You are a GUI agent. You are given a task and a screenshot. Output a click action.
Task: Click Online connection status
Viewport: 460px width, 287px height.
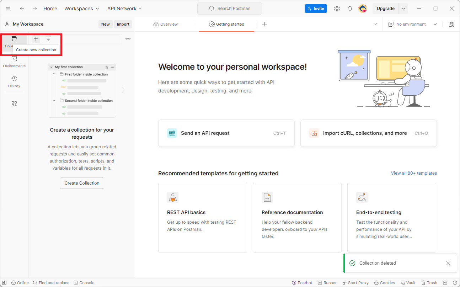pos(20,283)
